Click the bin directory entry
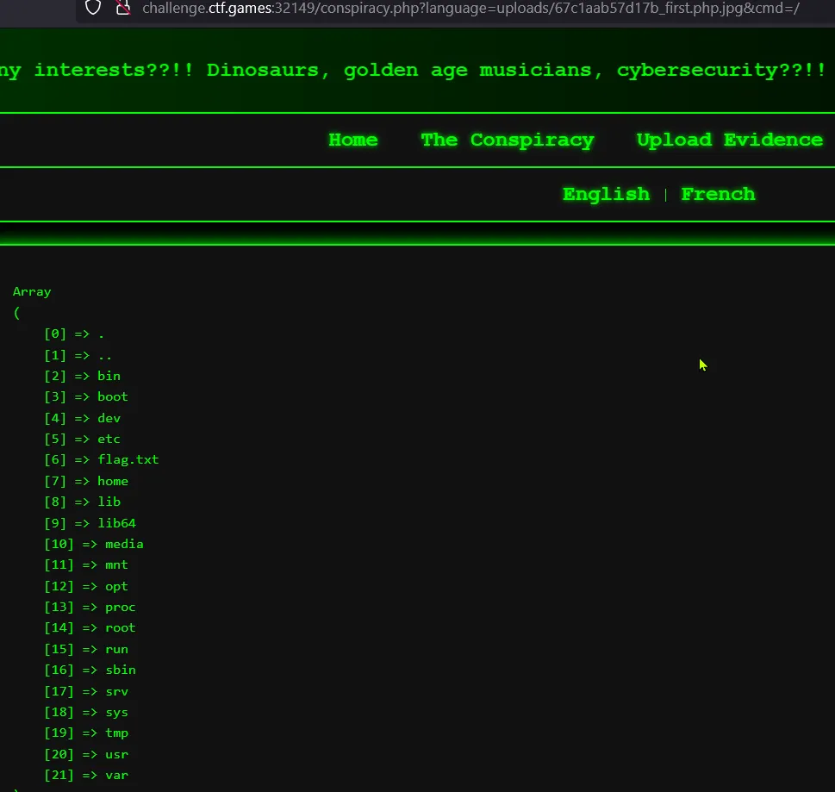835x792 pixels. click(x=109, y=376)
